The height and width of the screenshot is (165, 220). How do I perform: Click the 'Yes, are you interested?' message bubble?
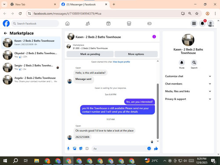[139, 102]
